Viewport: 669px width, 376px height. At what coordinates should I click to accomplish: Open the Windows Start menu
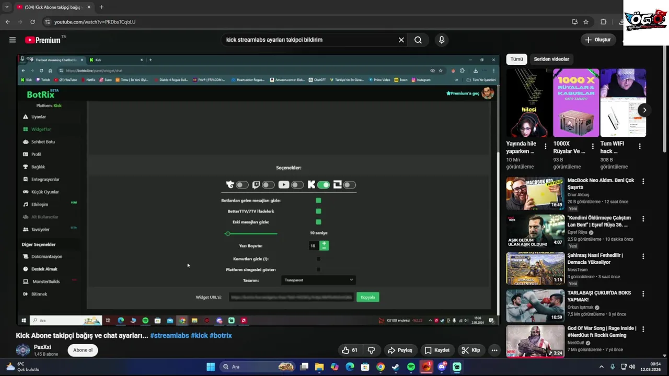(x=211, y=367)
